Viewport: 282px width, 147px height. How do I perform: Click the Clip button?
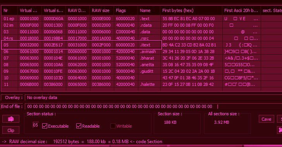point(11,130)
